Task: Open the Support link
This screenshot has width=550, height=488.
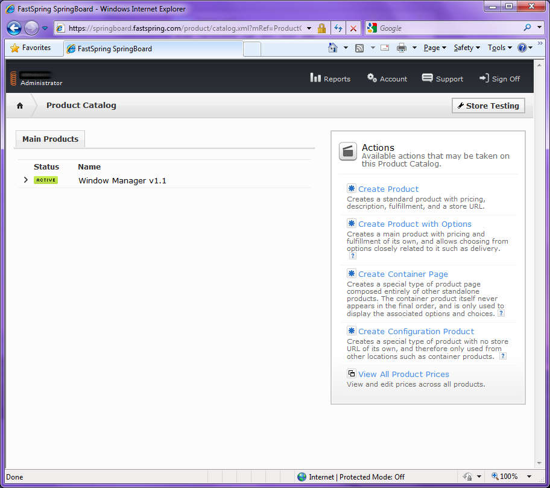Action: pyautogui.click(x=442, y=78)
